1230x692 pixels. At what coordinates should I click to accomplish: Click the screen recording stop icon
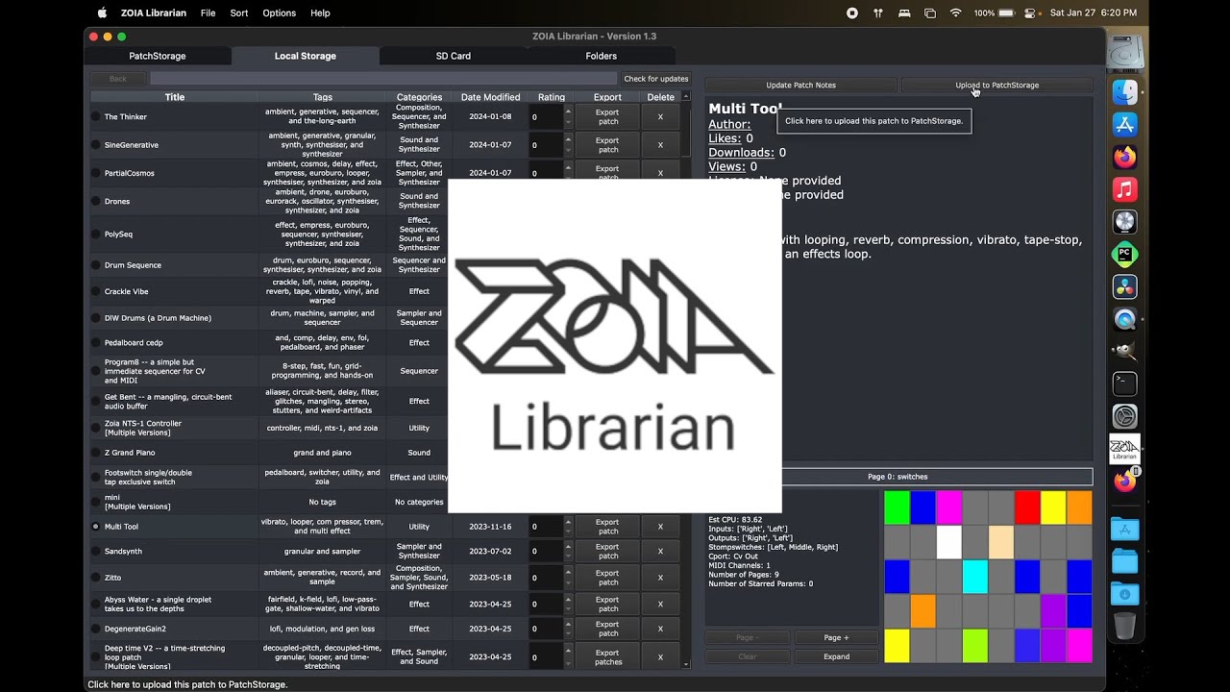point(852,12)
